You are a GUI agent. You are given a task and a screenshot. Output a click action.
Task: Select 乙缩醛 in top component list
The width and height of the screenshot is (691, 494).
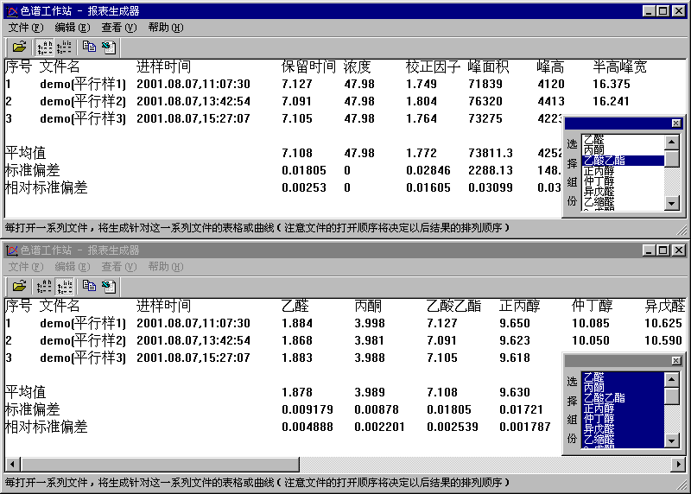[x=623, y=202]
